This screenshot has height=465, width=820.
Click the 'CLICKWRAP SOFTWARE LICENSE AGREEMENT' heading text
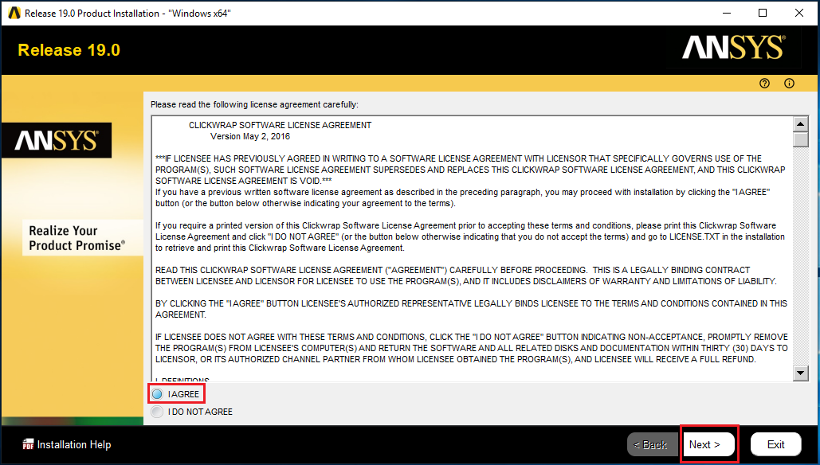[x=281, y=125]
